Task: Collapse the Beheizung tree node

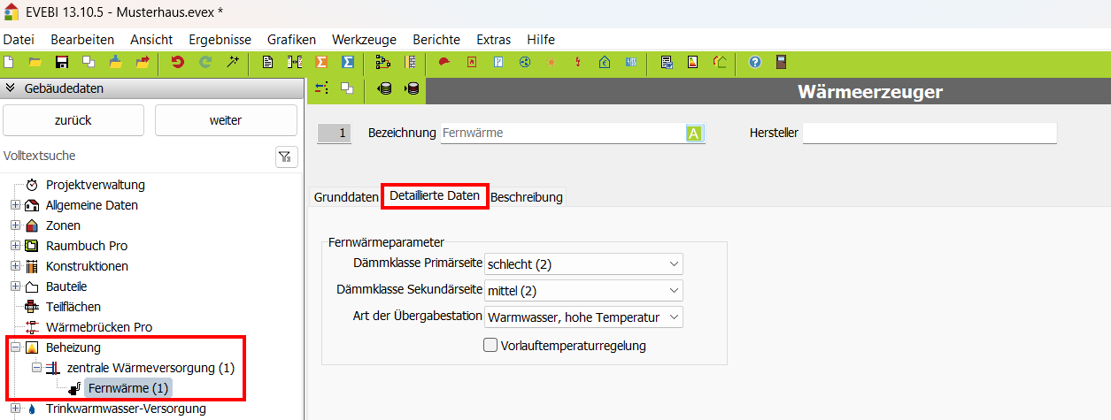Action: pyautogui.click(x=15, y=347)
